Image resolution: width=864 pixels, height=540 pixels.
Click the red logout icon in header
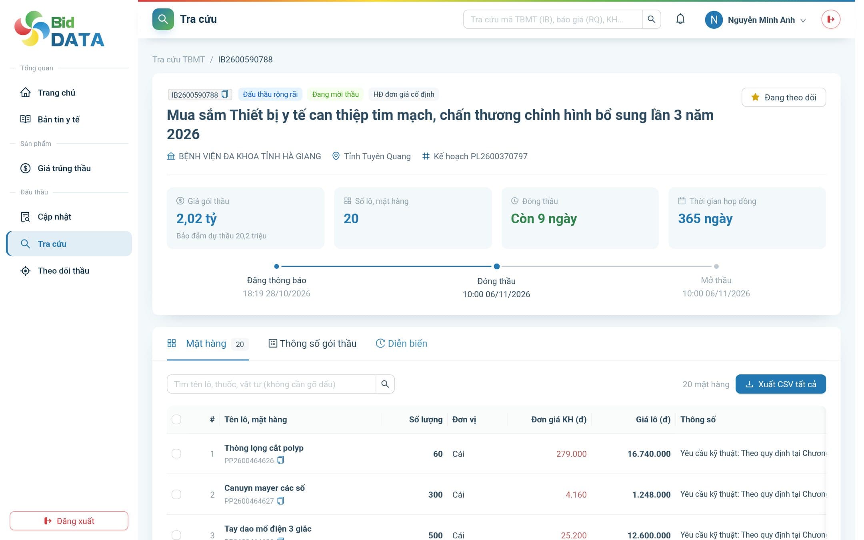tap(831, 19)
